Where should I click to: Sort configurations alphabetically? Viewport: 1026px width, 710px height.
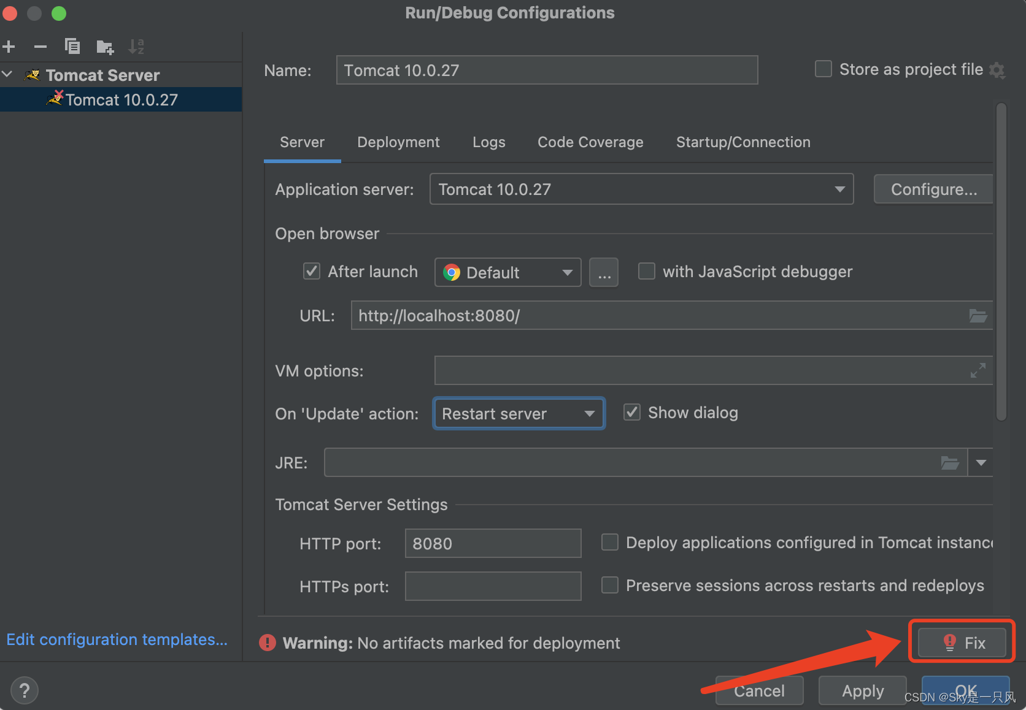pyautogui.click(x=136, y=47)
